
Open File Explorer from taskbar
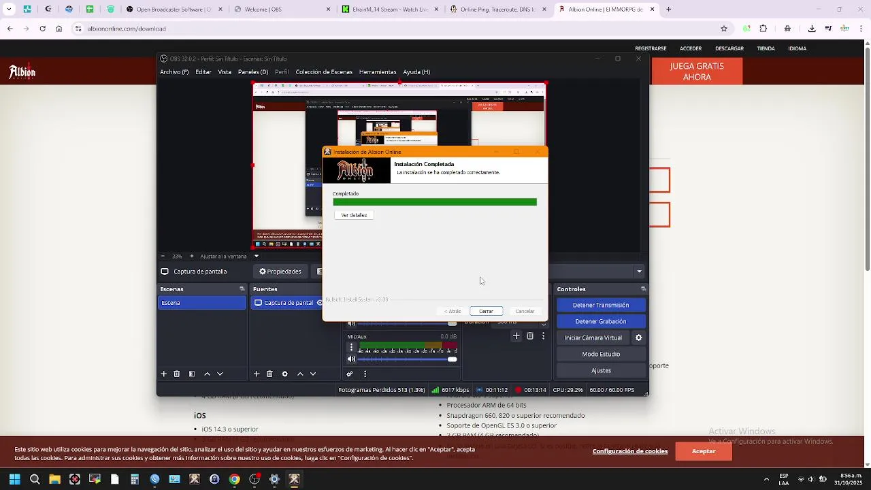[54, 479]
